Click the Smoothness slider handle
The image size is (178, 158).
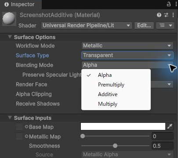115,146
